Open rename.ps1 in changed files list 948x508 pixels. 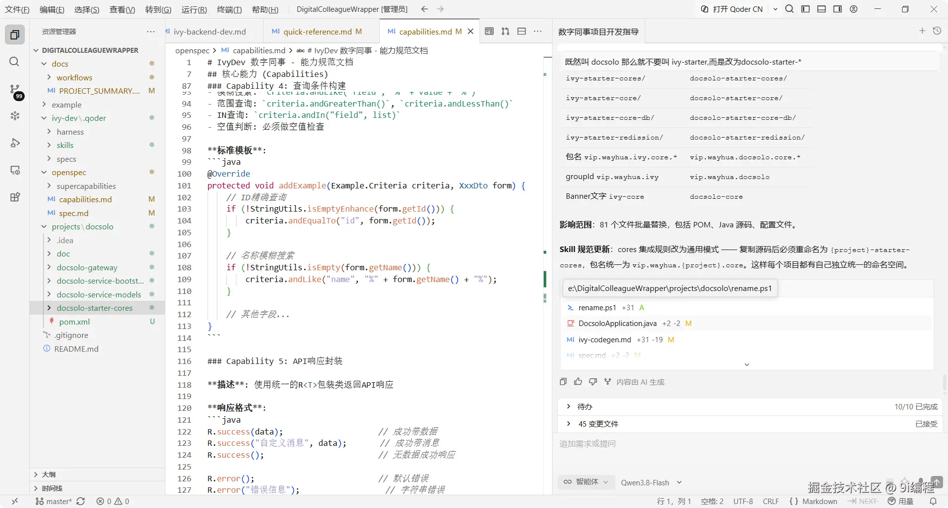tap(597, 307)
